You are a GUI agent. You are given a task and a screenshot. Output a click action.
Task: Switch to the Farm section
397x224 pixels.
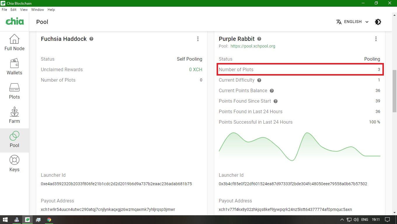14,116
